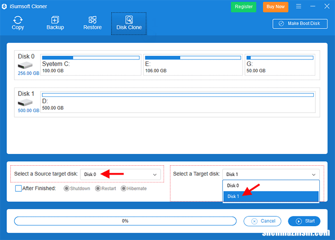This screenshot has height=240, width=335.
Task: Select the Disk 1 drive icon
Action: 25,103
